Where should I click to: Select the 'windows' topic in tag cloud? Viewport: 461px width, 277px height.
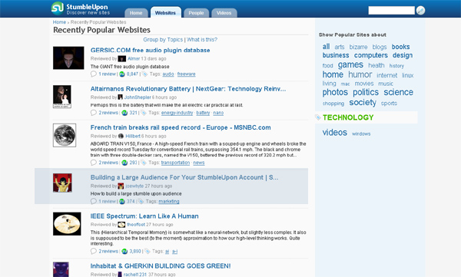[361, 134]
